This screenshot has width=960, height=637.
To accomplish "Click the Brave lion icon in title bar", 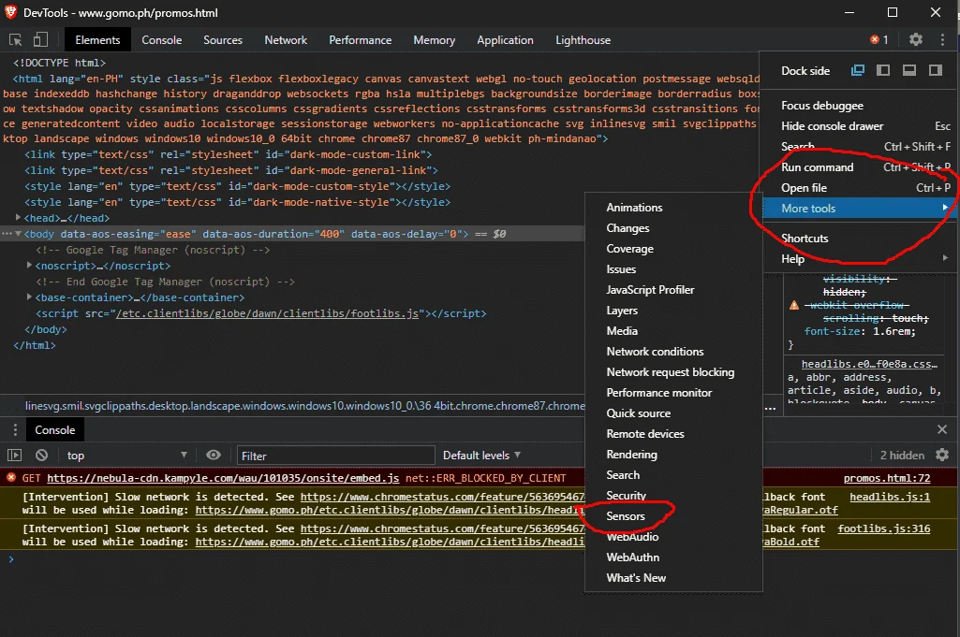I will [10, 12].
